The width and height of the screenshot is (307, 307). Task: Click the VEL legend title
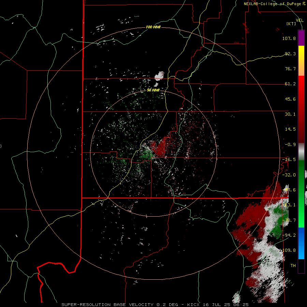click(x=299, y=20)
